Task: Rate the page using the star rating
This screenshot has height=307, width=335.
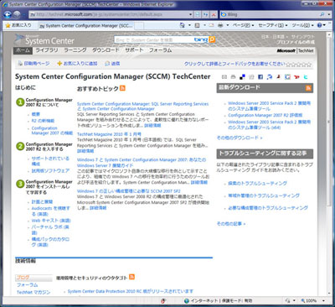Action: 299,65
